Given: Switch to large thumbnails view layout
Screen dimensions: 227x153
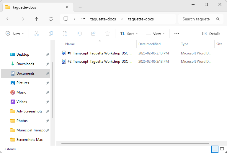Looking at the screenshot, I should (x=222, y=149).
